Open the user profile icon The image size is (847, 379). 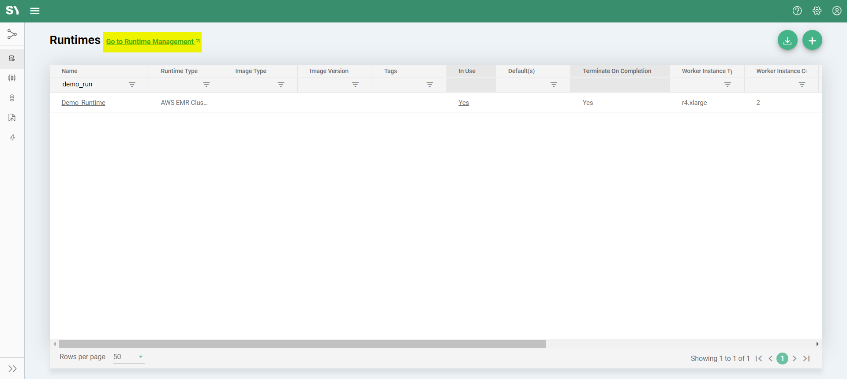(836, 11)
